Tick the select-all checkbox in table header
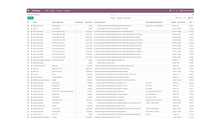 point(28,22)
